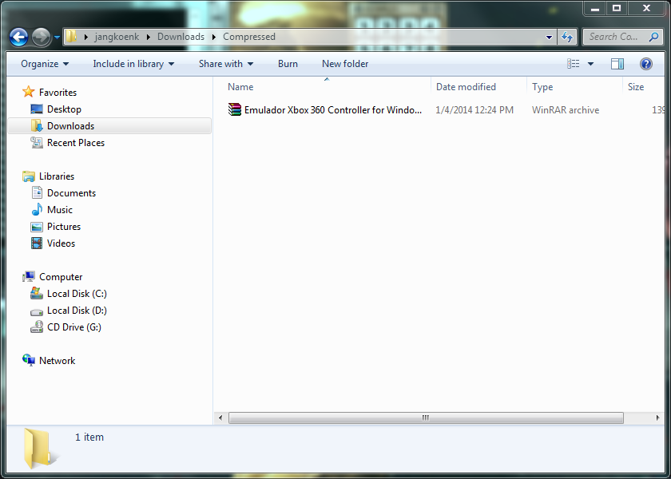The height and width of the screenshot is (479, 671).
Task: Open Music library
Action: [x=60, y=209]
